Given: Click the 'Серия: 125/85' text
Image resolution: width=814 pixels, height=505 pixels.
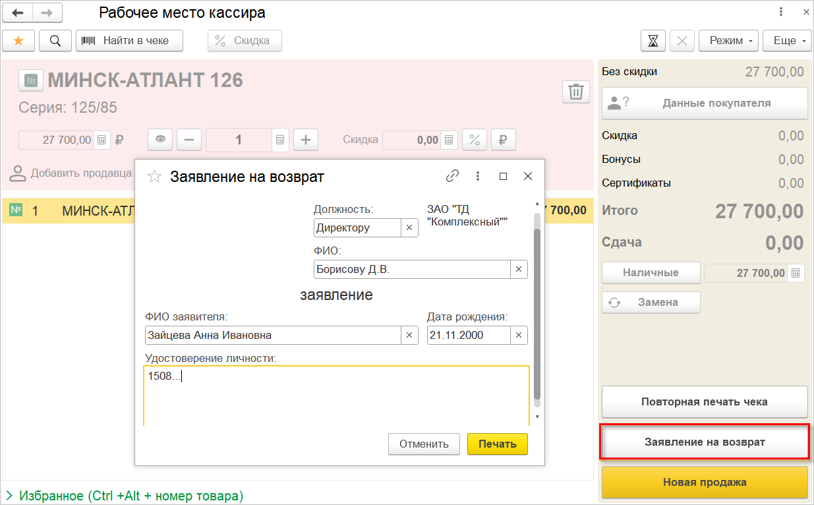Looking at the screenshot, I should click(68, 108).
